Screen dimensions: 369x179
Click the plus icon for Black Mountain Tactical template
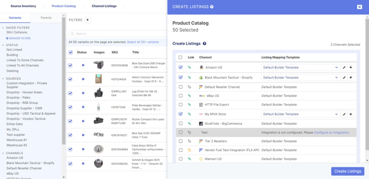click(351, 78)
